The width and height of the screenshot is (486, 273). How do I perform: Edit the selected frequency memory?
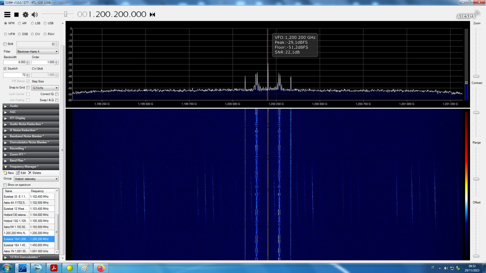pyautogui.click(x=22, y=173)
